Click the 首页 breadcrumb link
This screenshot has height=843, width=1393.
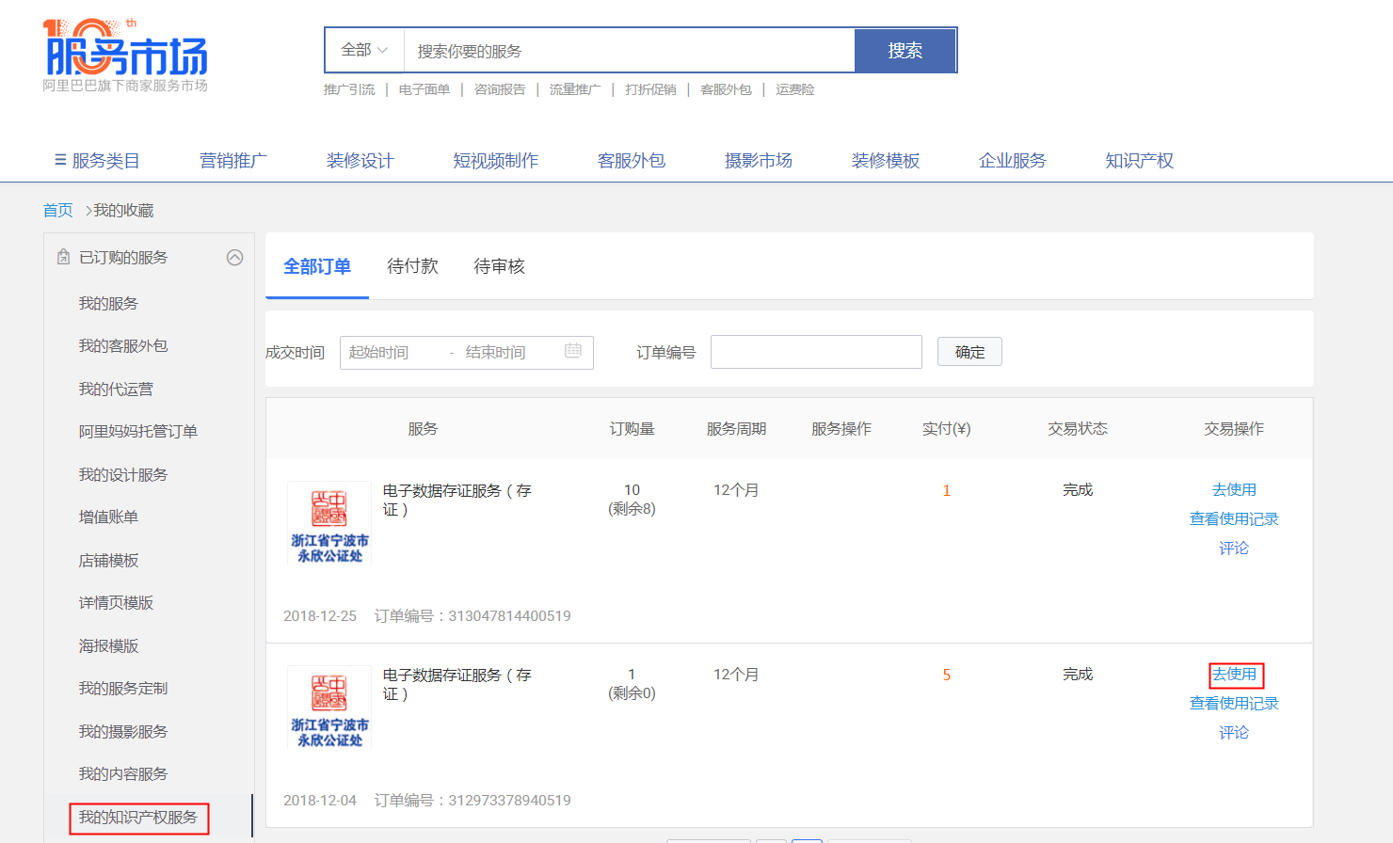(58, 210)
